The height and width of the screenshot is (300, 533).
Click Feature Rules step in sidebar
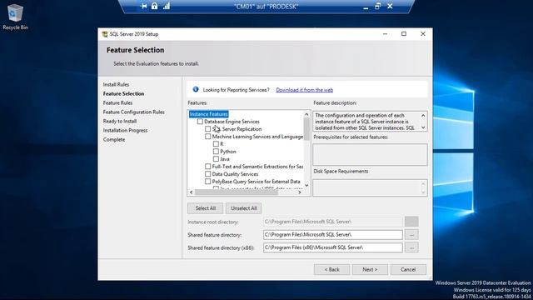pyautogui.click(x=118, y=102)
